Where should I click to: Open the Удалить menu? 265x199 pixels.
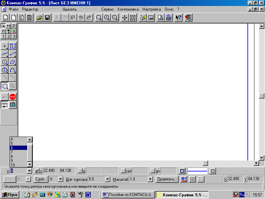coord(70,10)
